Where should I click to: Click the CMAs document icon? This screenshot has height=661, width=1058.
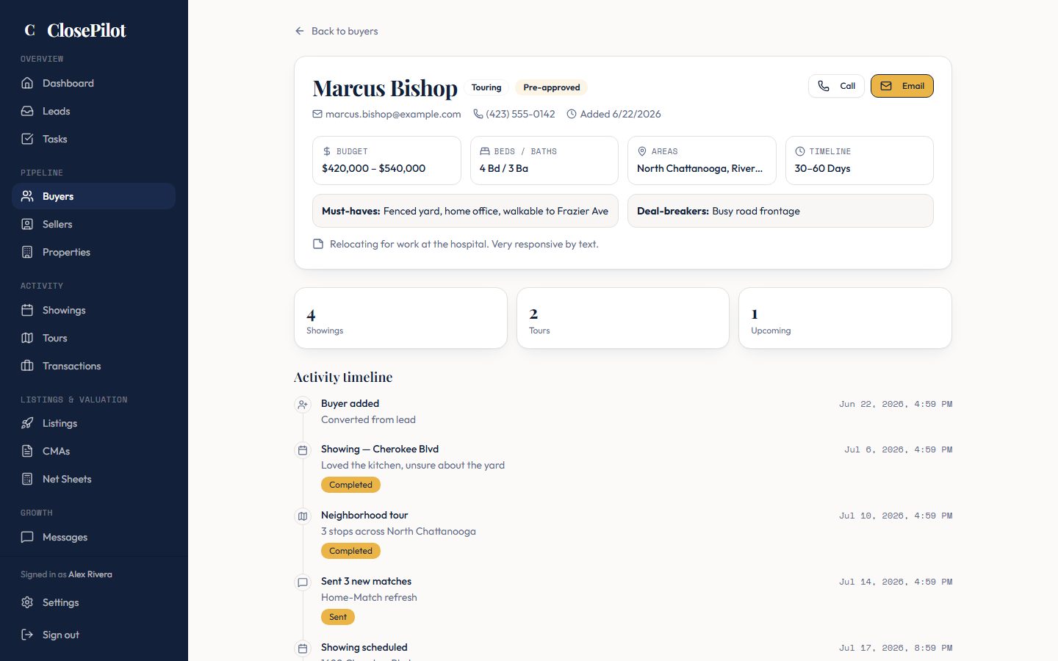(x=27, y=451)
